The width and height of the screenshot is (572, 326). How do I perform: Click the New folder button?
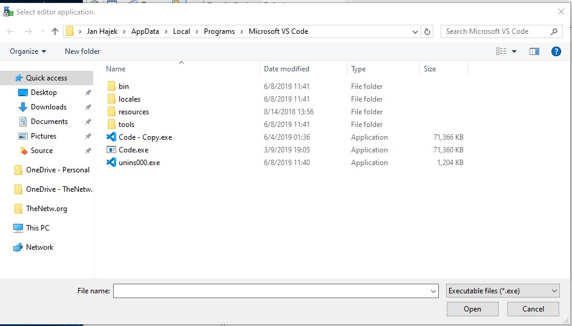click(x=82, y=51)
